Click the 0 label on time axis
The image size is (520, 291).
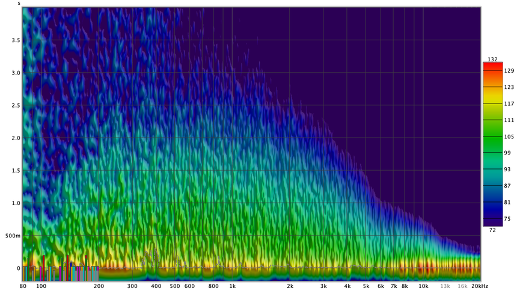point(18,268)
